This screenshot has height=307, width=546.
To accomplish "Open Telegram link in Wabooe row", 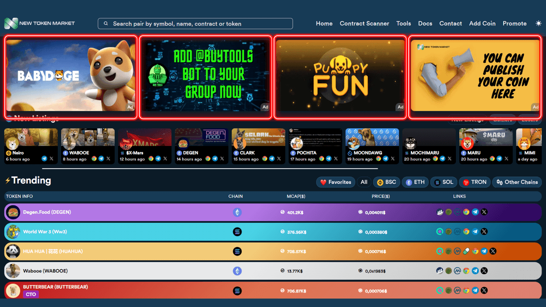I will (x=475, y=271).
